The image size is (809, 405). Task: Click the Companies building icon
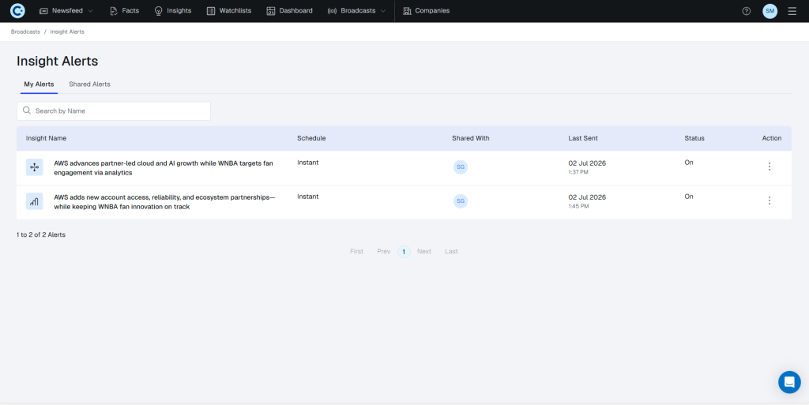point(408,11)
